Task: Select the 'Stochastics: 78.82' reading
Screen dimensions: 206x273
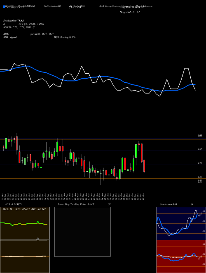Action: [x=13, y=21]
